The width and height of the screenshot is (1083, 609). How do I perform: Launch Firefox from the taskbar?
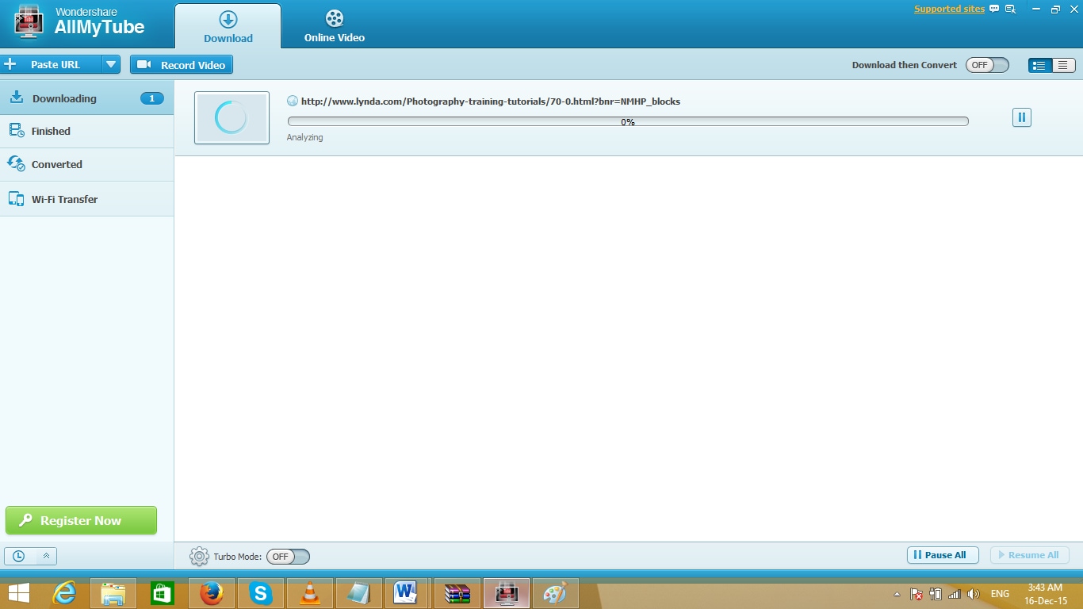click(212, 592)
